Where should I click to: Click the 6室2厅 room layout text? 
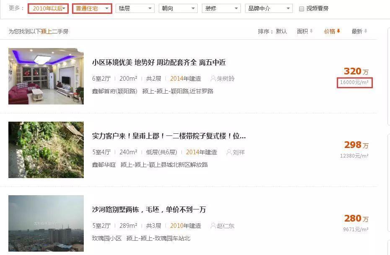pyautogui.click(x=101, y=79)
